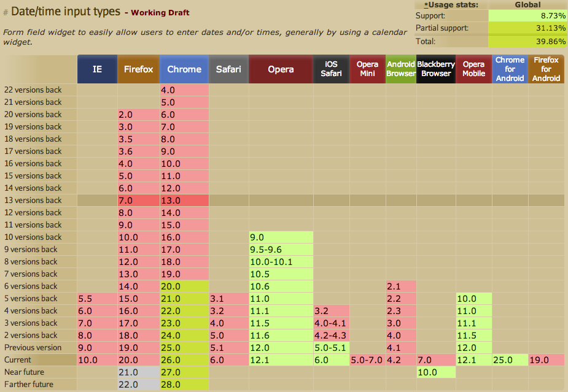The width and height of the screenshot is (568, 392).
Task: Click the Working Draft status label
Action: [160, 13]
